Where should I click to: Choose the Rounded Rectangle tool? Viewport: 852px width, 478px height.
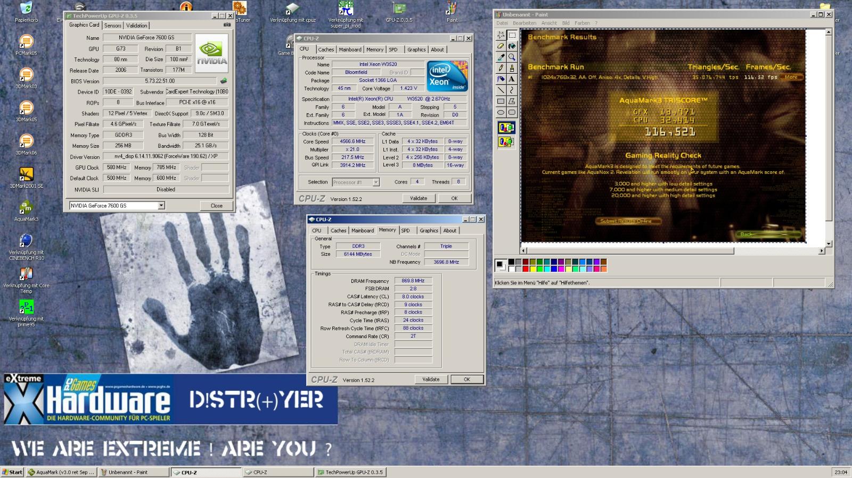(x=512, y=112)
